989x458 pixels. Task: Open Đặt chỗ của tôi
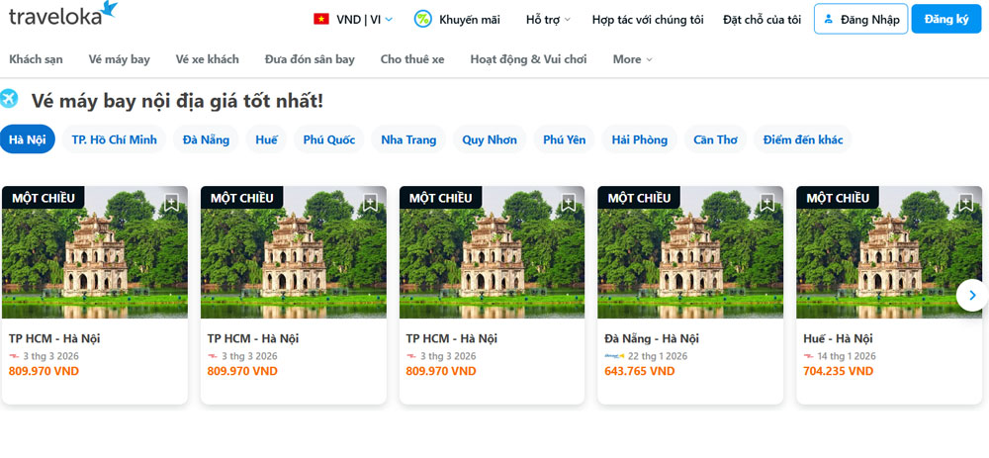point(762,20)
